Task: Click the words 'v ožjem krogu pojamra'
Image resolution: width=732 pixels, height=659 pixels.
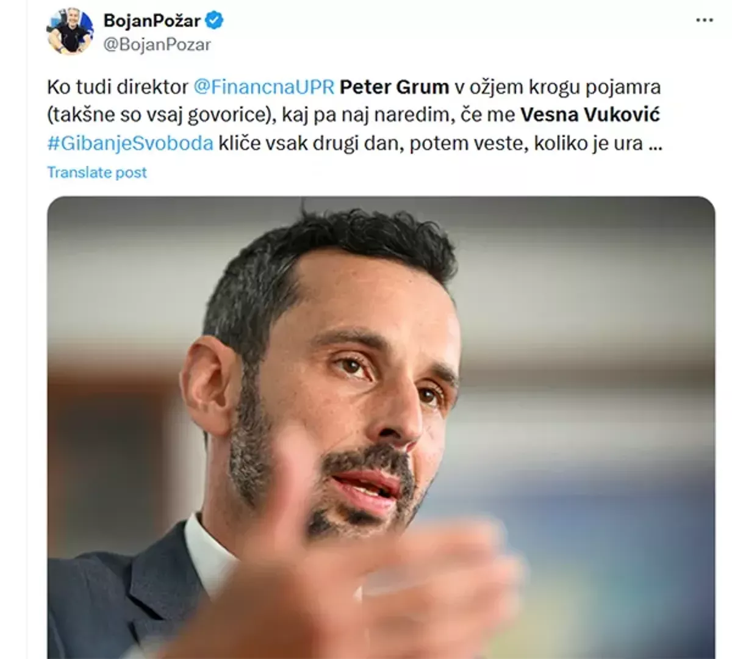Action: point(558,87)
